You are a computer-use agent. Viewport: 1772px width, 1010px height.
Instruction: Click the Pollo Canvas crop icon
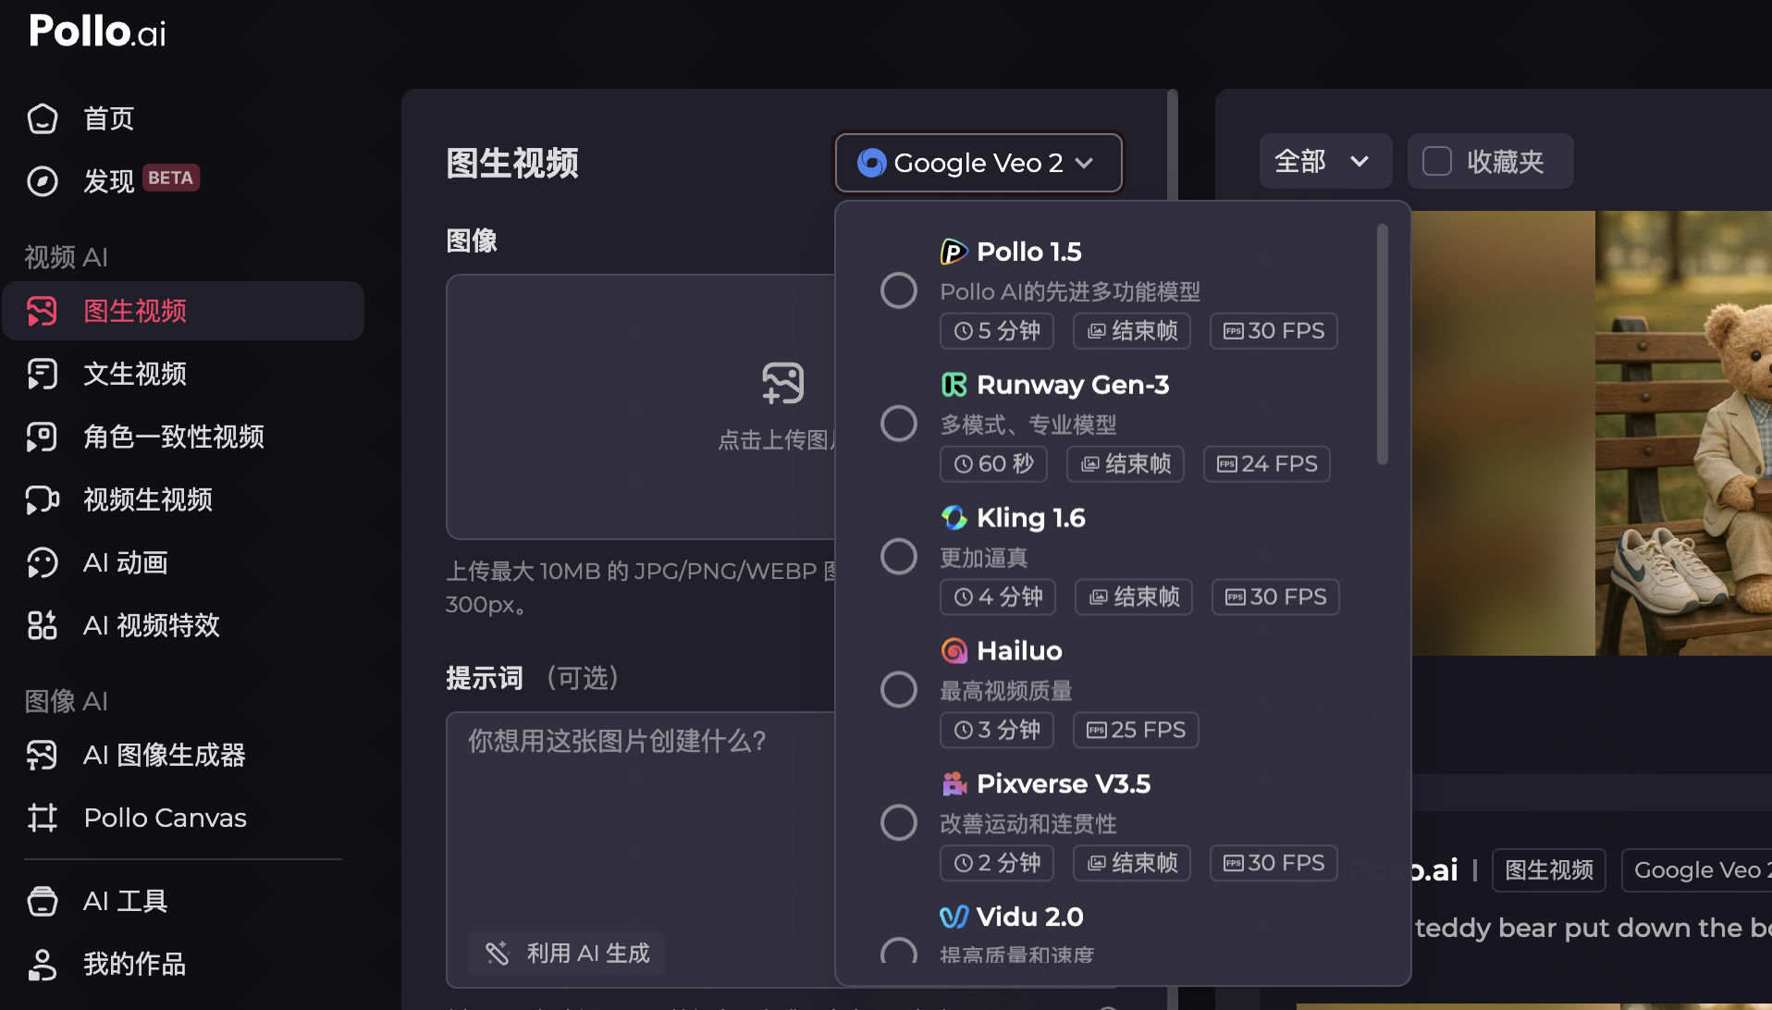click(x=43, y=818)
